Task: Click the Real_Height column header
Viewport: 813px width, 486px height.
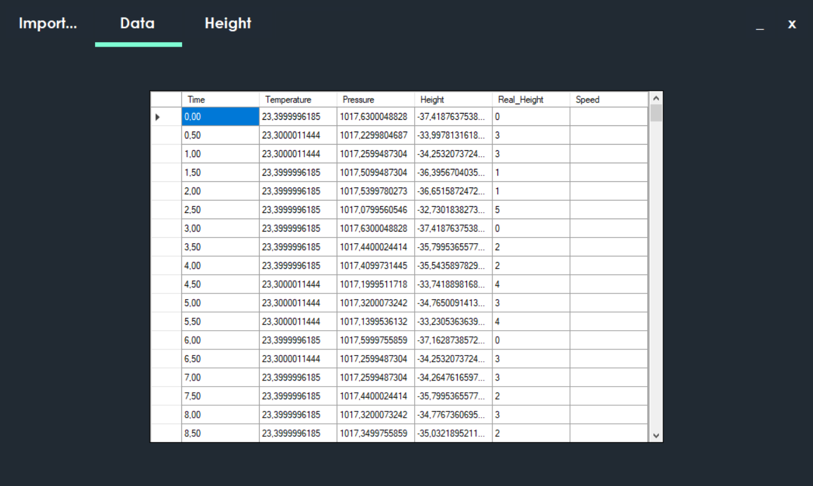Action: [530, 99]
